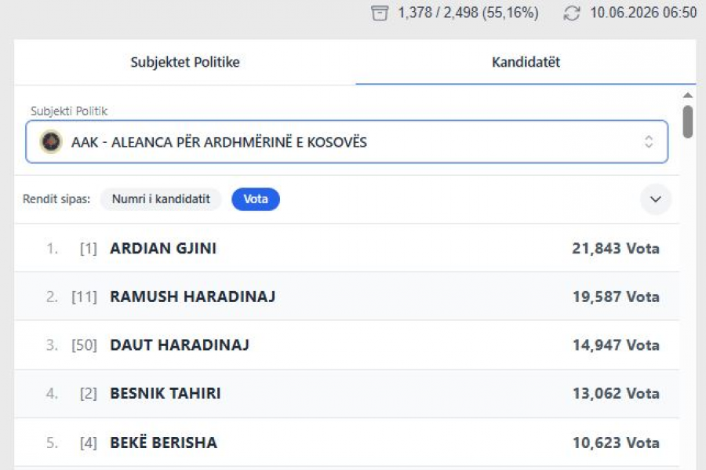Select candidate Ardian Gjini row
This screenshot has height=470, width=706.
click(347, 248)
